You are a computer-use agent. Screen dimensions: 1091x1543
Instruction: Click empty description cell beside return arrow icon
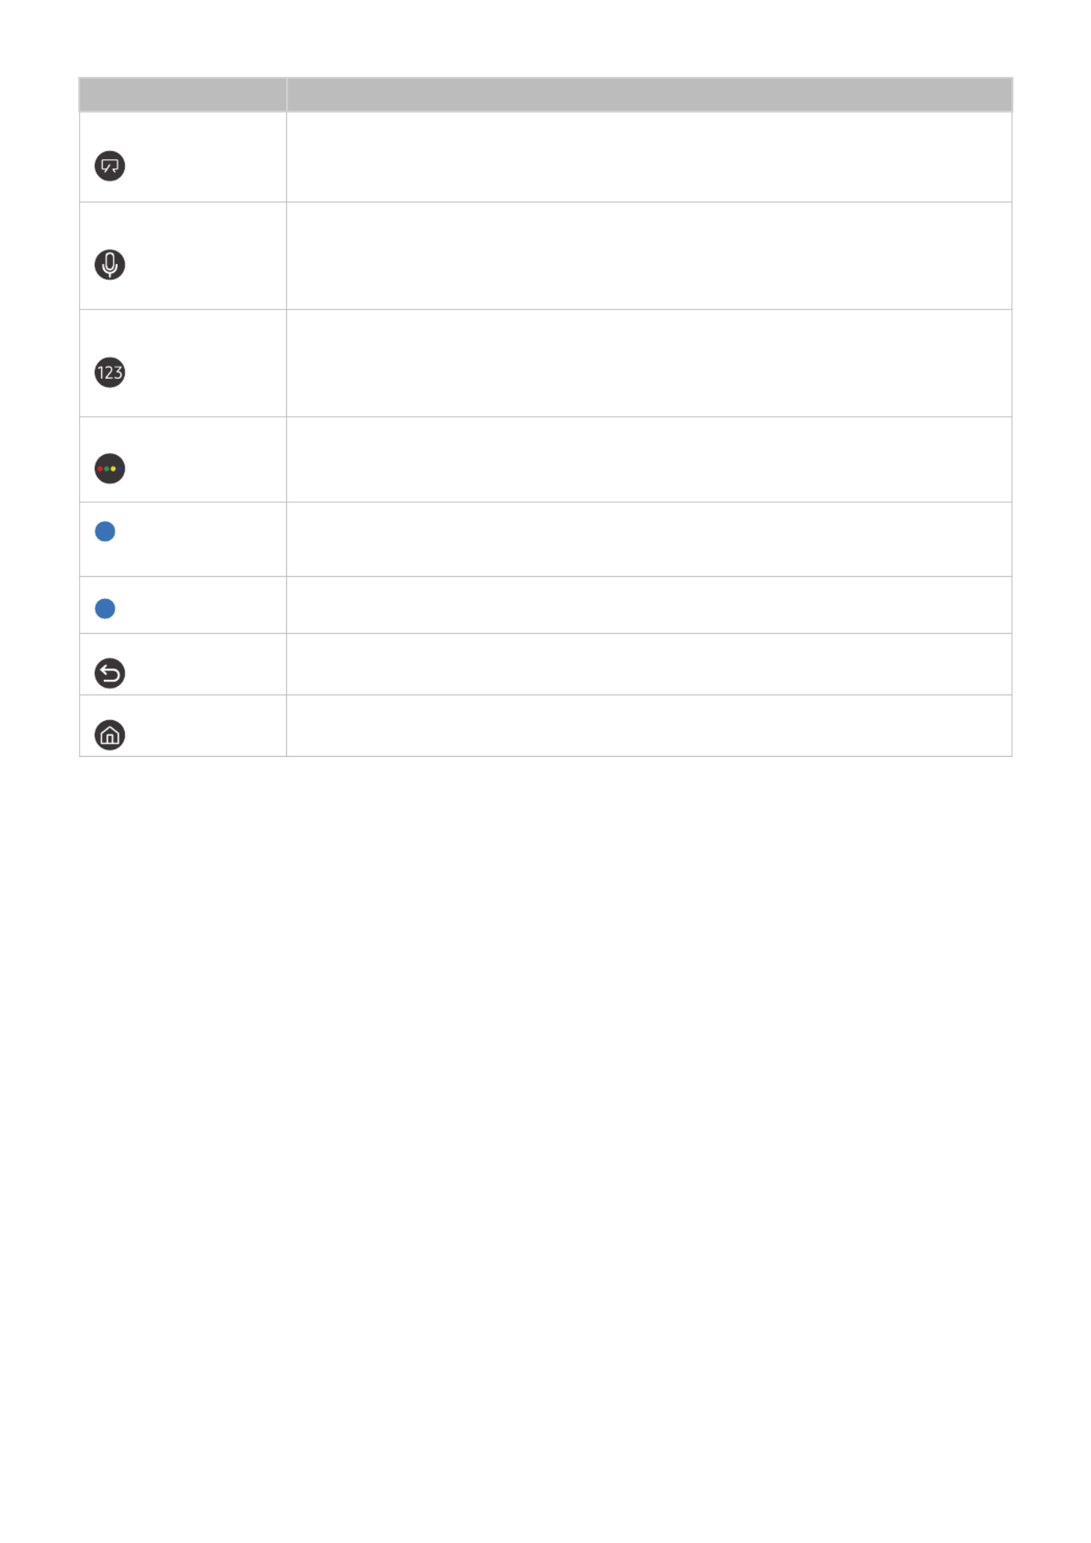tap(649, 664)
